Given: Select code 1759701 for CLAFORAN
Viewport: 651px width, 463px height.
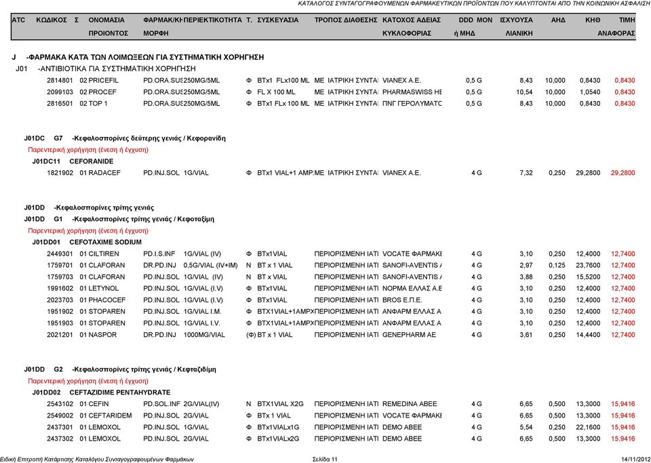Looking at the screenshot, I should click(60, 266).
